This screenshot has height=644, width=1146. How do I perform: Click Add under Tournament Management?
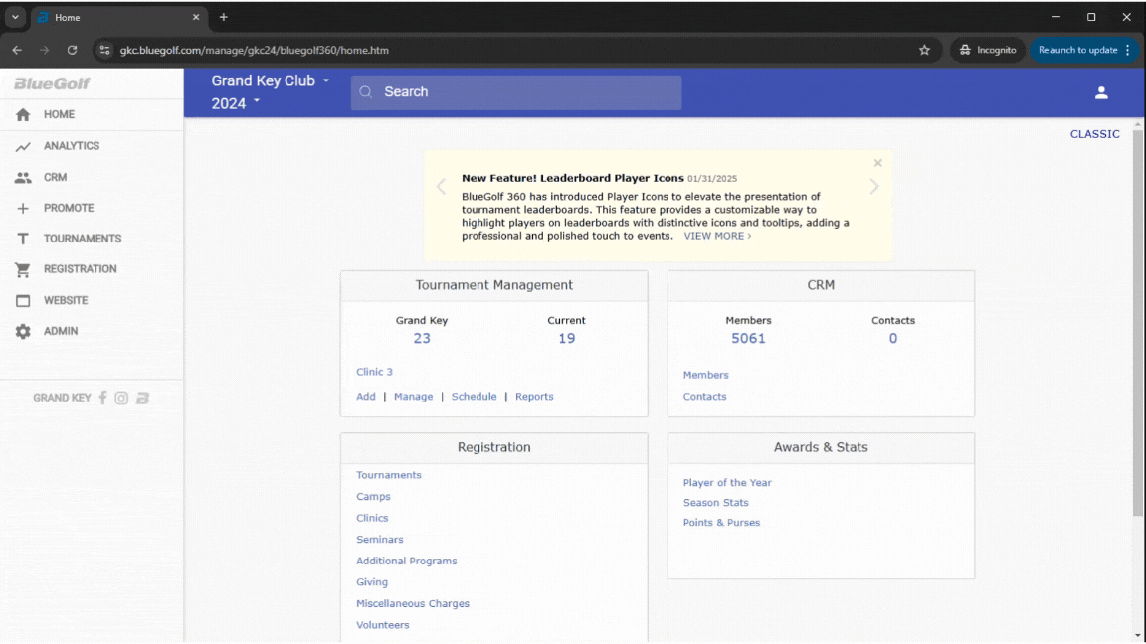[365, 397]
